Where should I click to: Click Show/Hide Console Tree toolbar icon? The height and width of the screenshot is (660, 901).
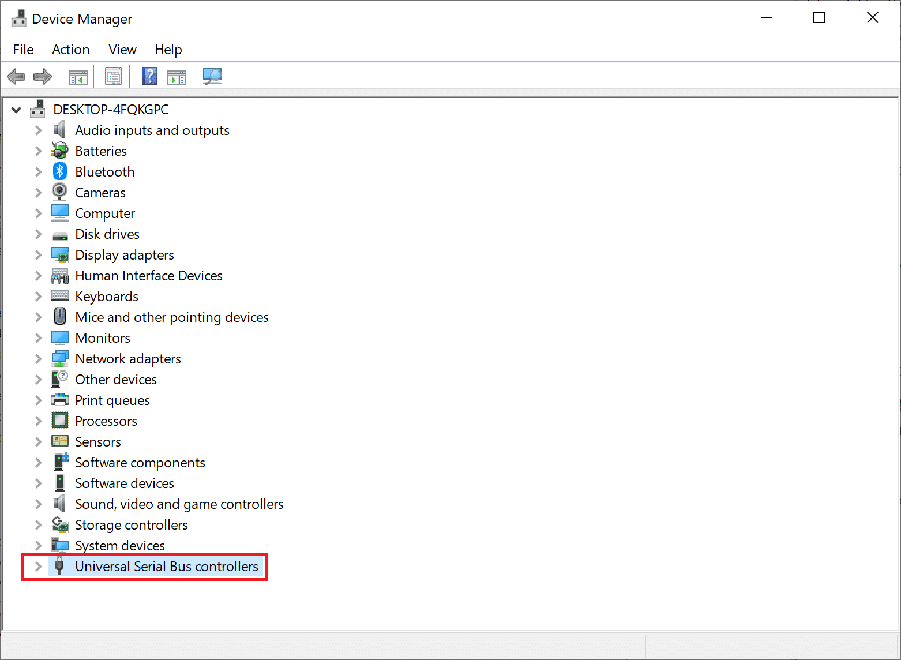point(78,77)
